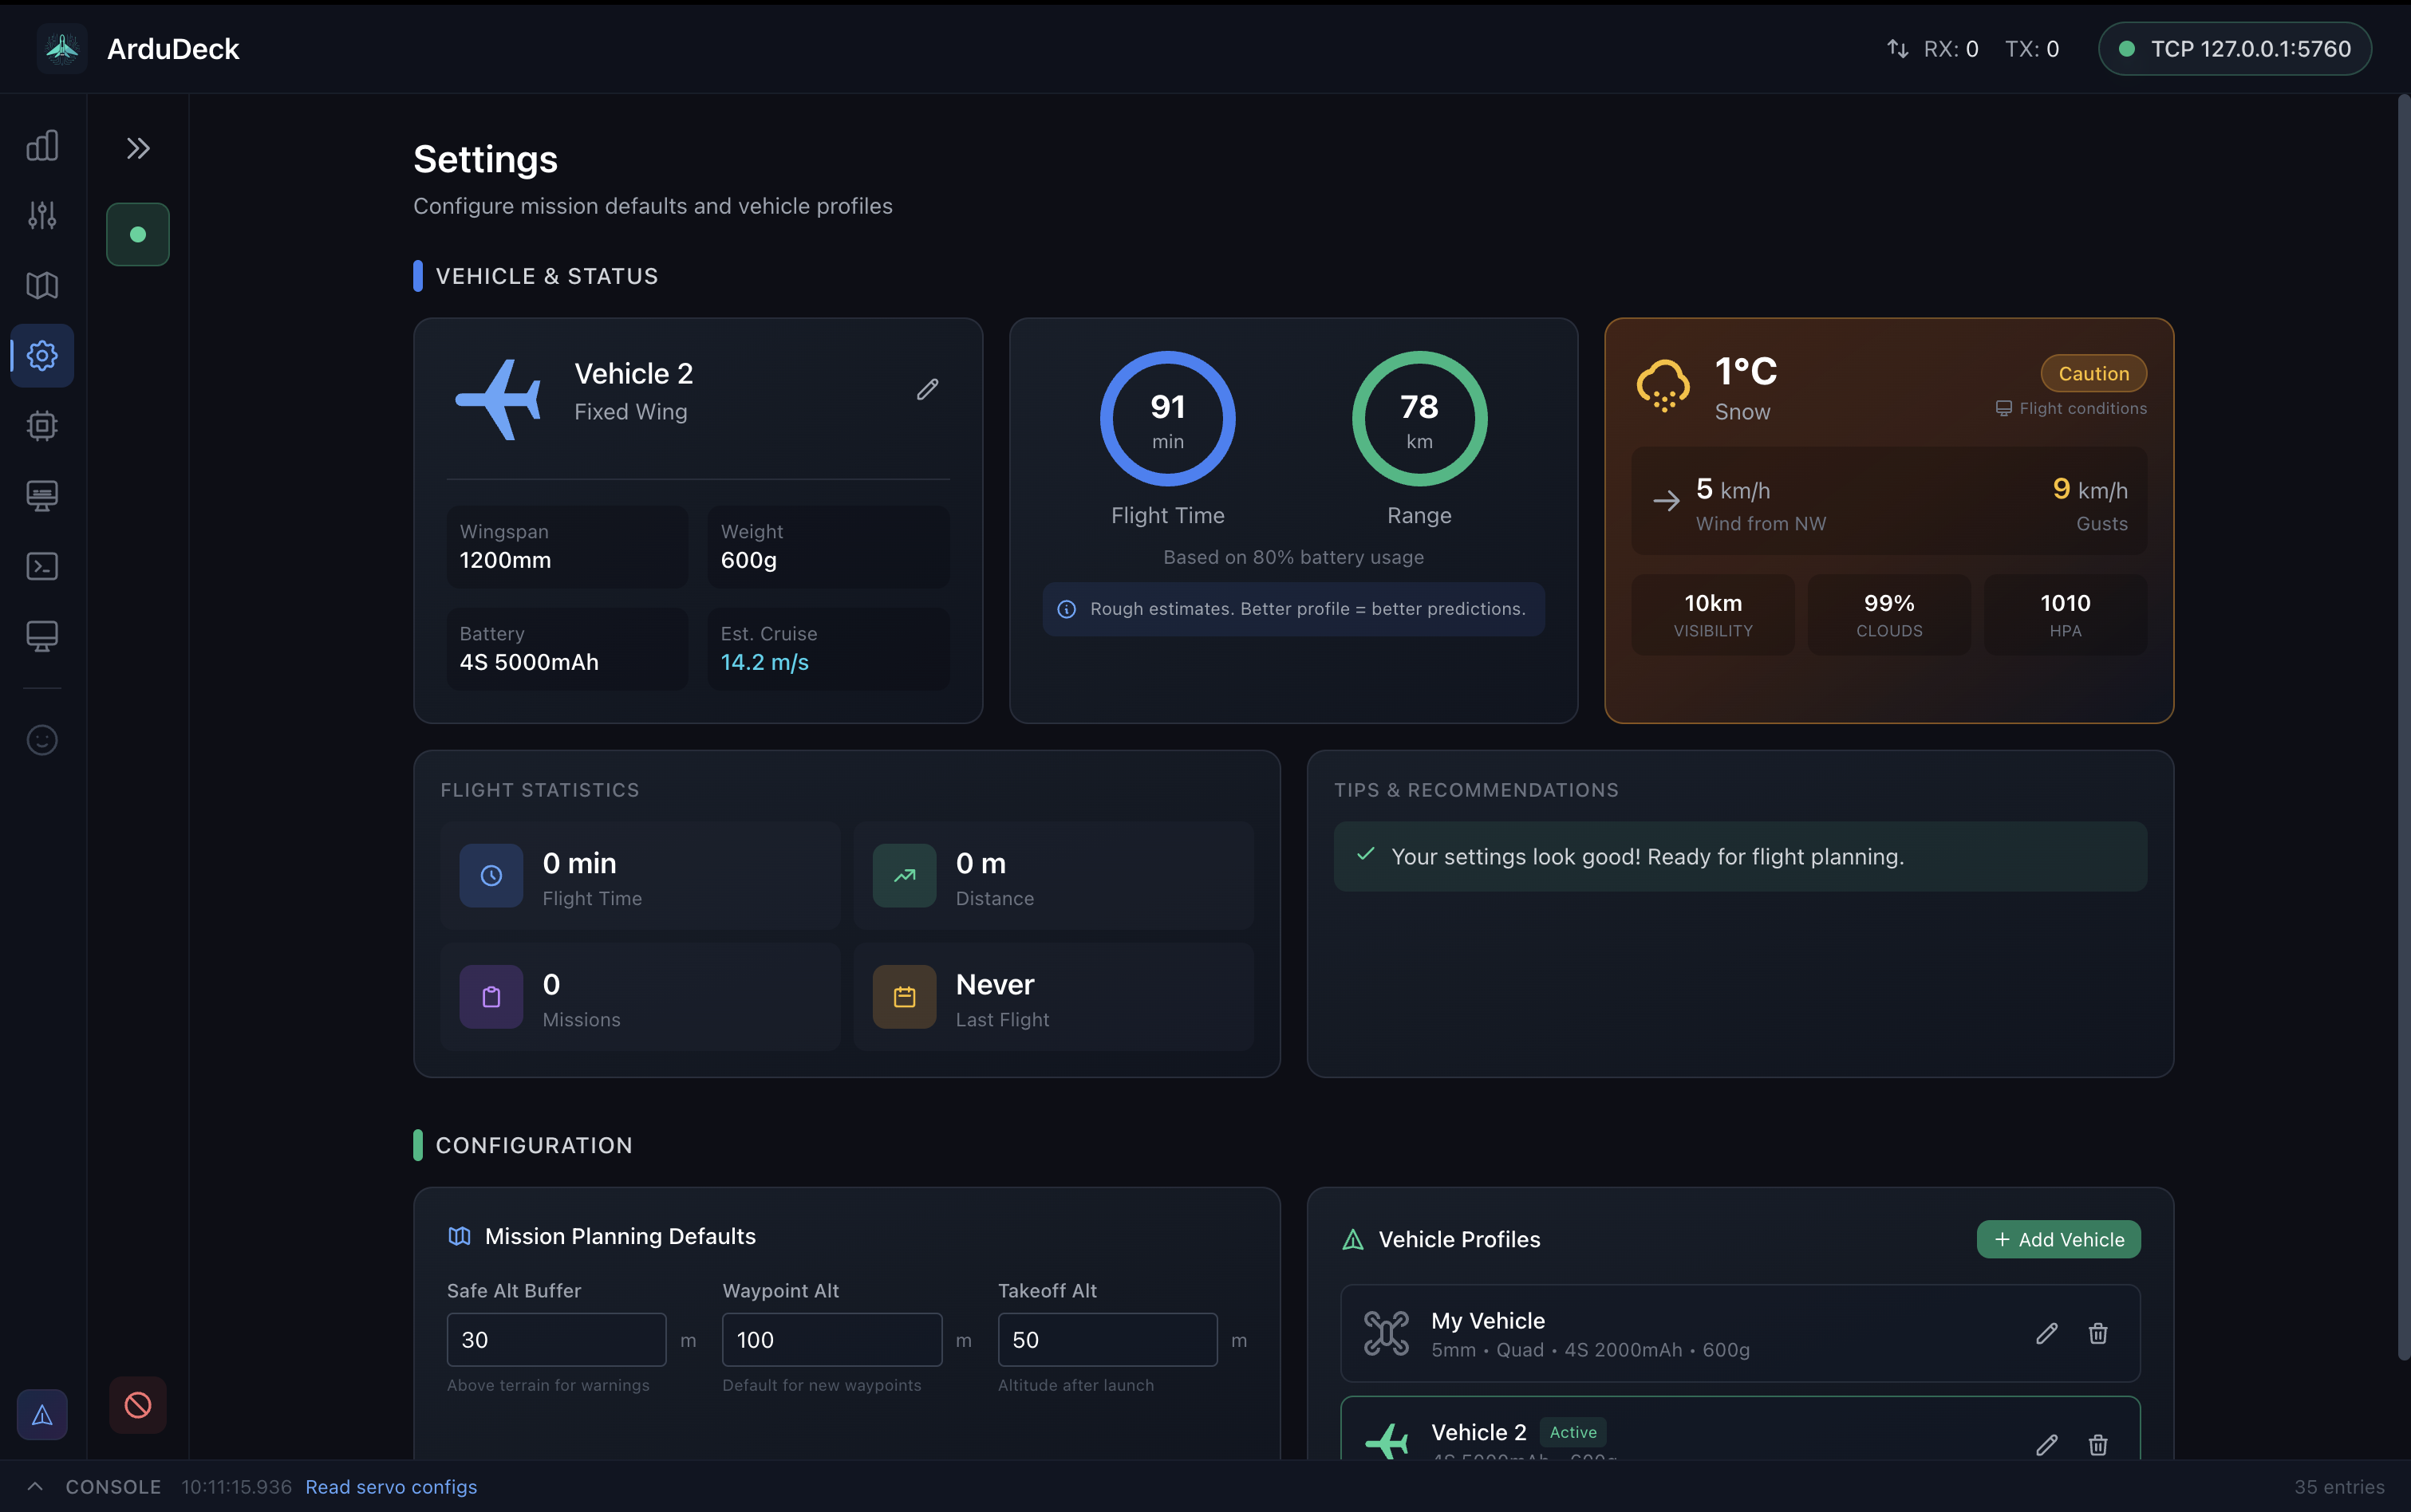
Task: Click the page vertical scrollbar
Action: tap(2403, 727)
